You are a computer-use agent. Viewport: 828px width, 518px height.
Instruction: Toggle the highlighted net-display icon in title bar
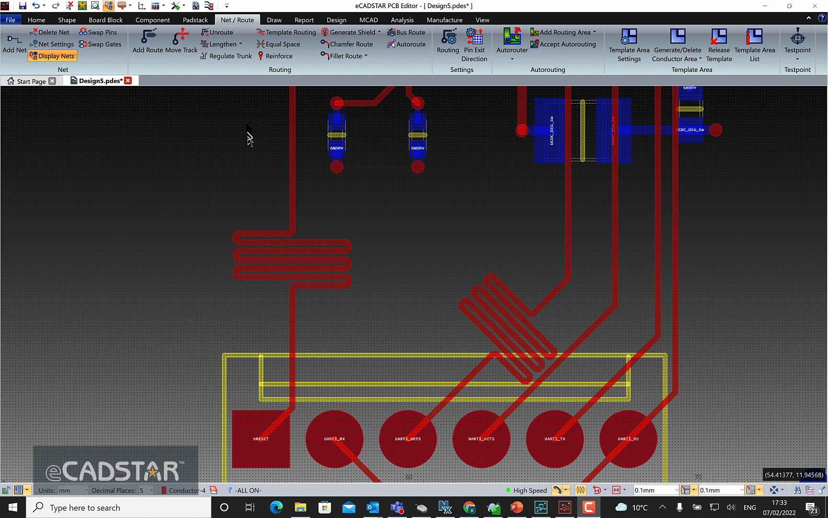109,6
